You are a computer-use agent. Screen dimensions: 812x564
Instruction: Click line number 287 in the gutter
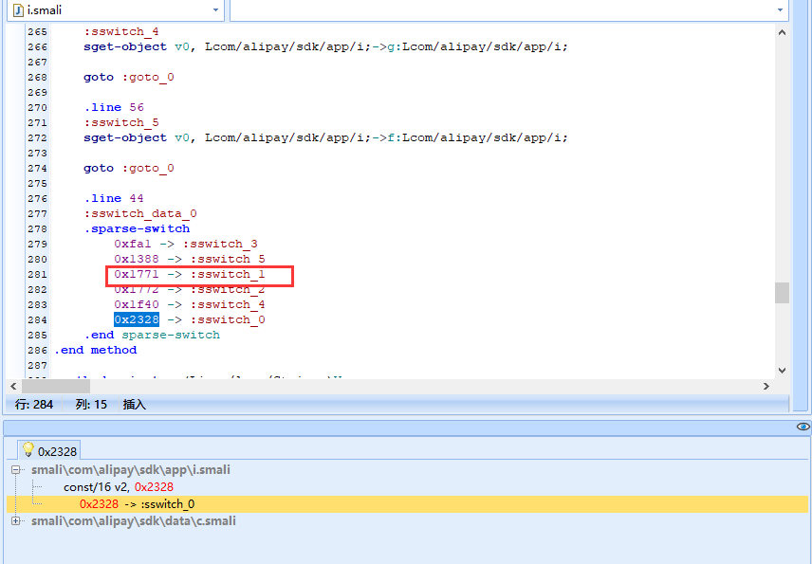[37, 365]
